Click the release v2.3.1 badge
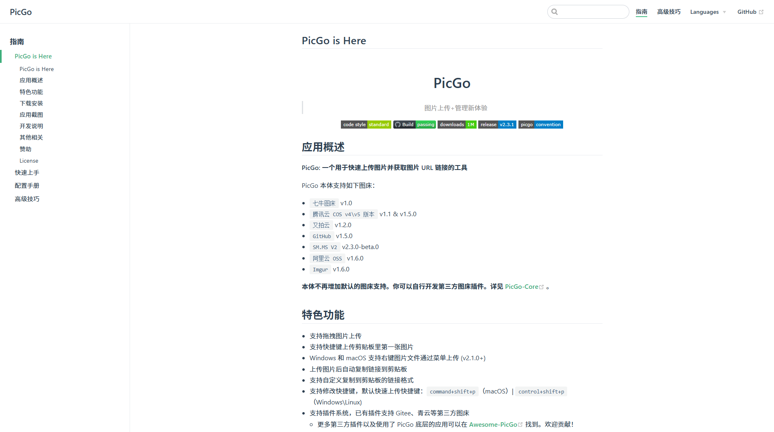This screenshot has width=774, height=432. [497, 125]
